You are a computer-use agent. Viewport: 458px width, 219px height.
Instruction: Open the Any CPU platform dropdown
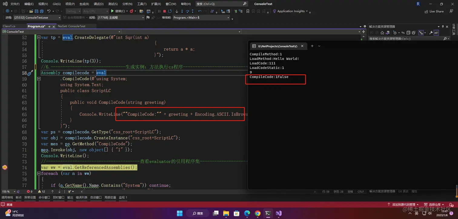click(95, 11)
